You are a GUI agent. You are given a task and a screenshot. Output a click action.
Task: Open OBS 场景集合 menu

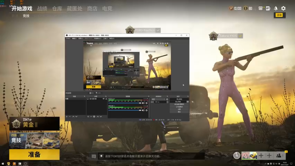coord(98,38)
